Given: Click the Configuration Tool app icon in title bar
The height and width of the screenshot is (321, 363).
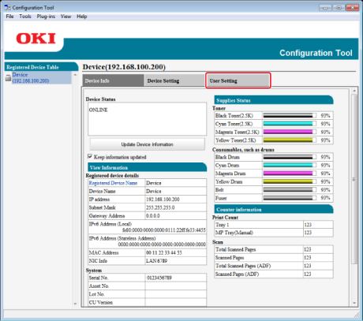Looking at the screenshot, I should tap(7, 7).
